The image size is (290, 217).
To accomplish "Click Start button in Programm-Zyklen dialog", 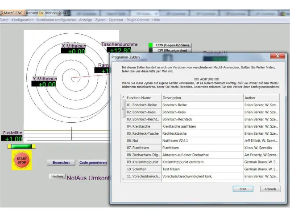I will coord(243,189).
